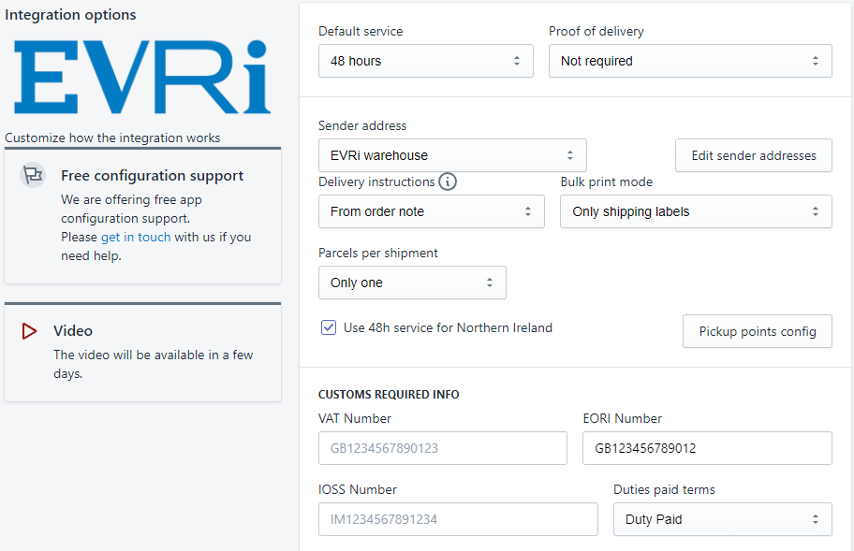The width and height of the screenshot is (854, 551).
Task: Click the Proof of delivery label
Action: click(596, 32)
